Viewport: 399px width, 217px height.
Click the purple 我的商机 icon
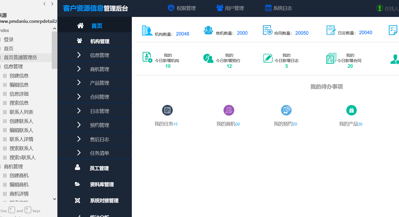(x=229, y=110)
